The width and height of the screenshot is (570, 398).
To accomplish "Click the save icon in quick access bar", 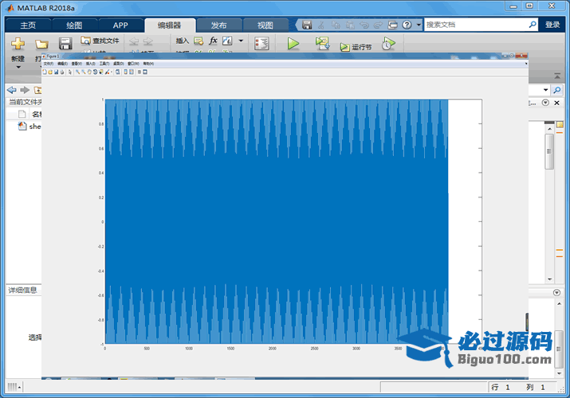I will 307,25.
